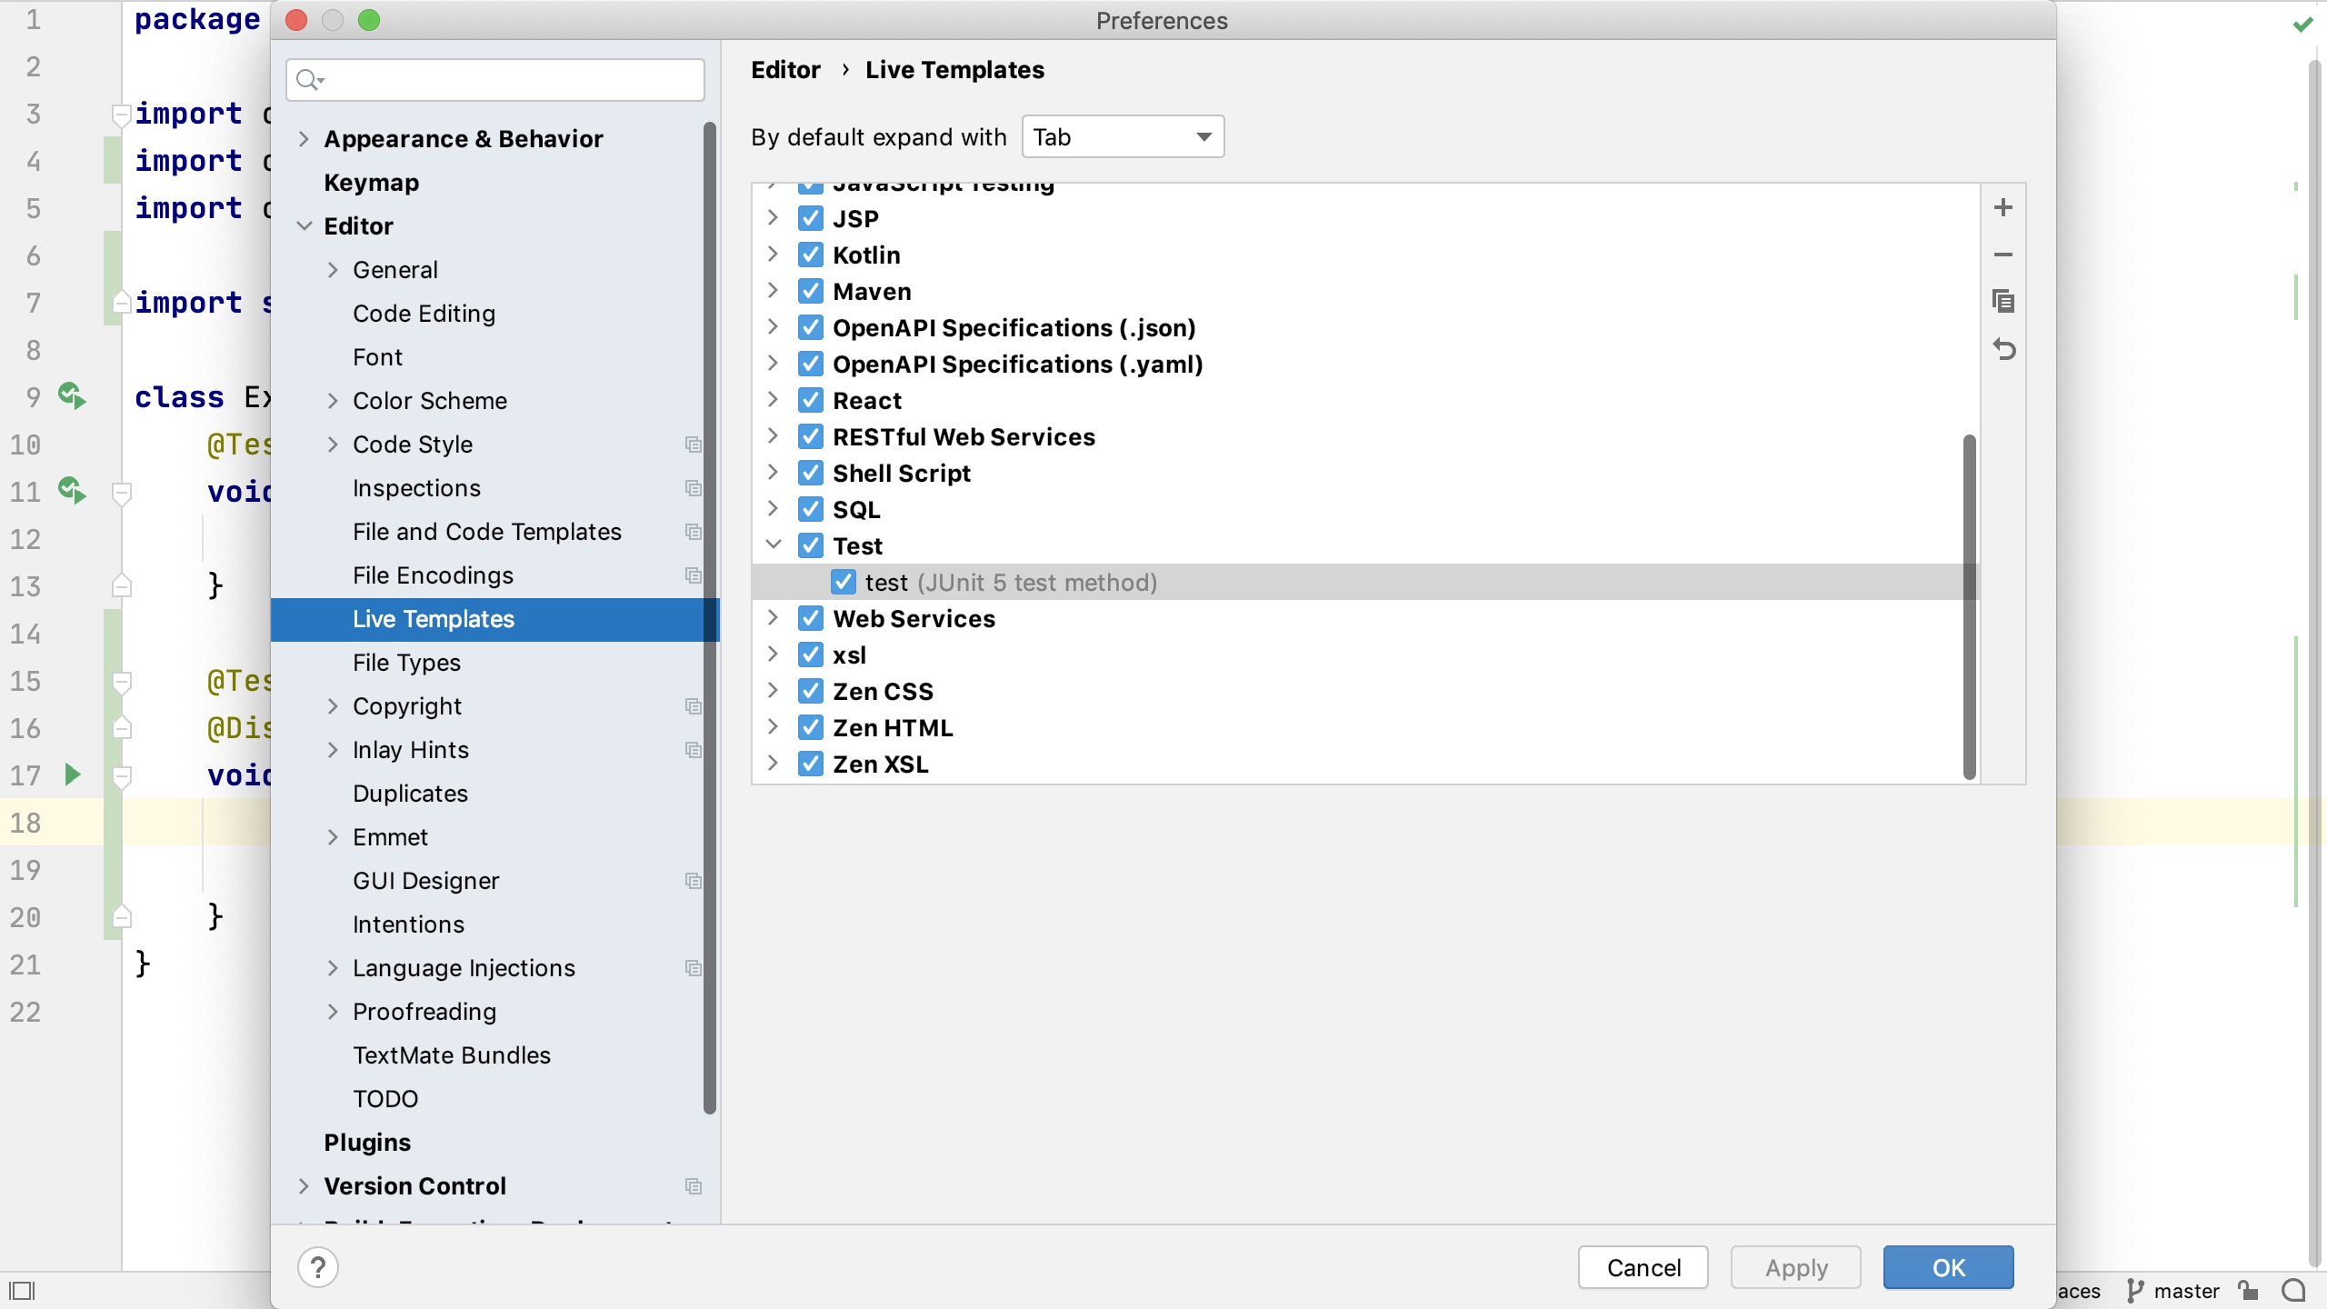Click project-level icon next to File and Code Templates
The height and width of the screenshot is (1309, 2327).
(694, 532)
